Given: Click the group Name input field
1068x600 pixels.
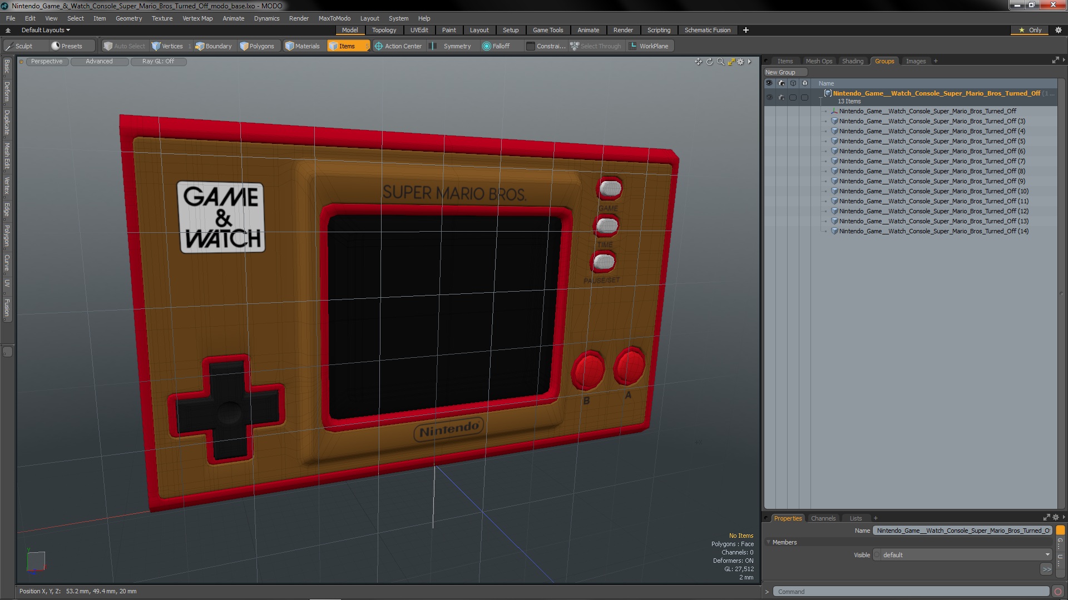Looking at the screenshot, I should [x=963, y=531].
